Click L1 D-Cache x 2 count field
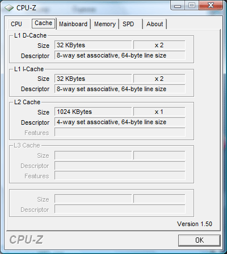Viewport: 227px width, 254px height. pos(159,45)
